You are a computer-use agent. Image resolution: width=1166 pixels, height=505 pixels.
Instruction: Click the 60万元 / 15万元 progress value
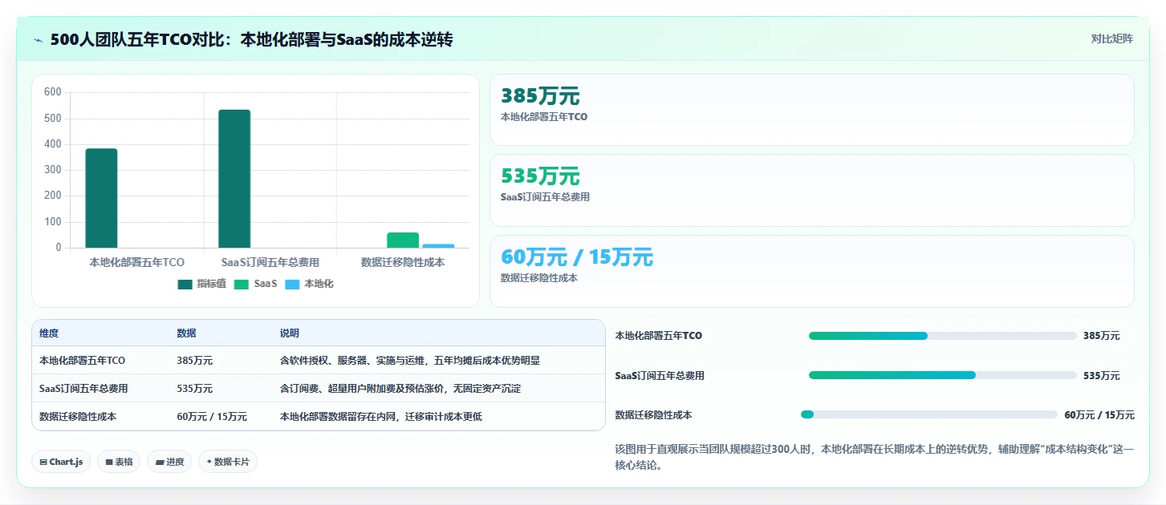point(1099,415)
